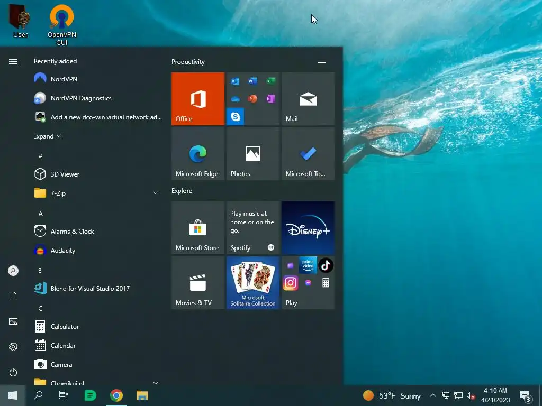This screenshot has width=542, height=406.
Task: Click the # index header
Action: (x=40, y=156)
